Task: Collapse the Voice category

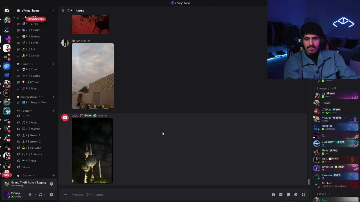Action: click(x=26, y=111)
